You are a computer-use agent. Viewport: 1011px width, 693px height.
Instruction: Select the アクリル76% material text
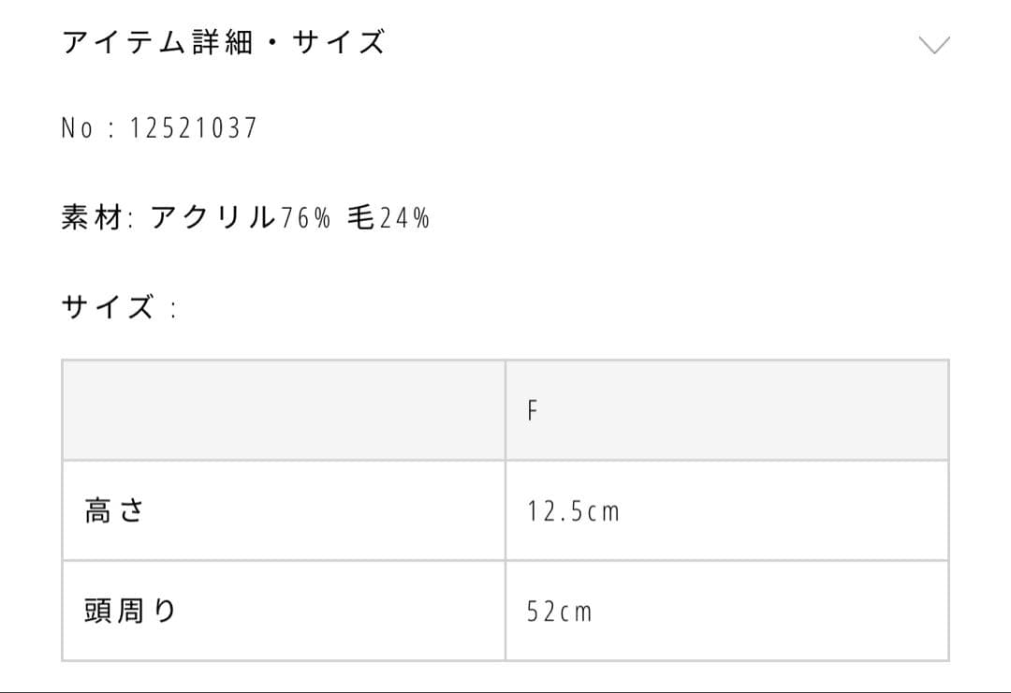click(240, 218)
